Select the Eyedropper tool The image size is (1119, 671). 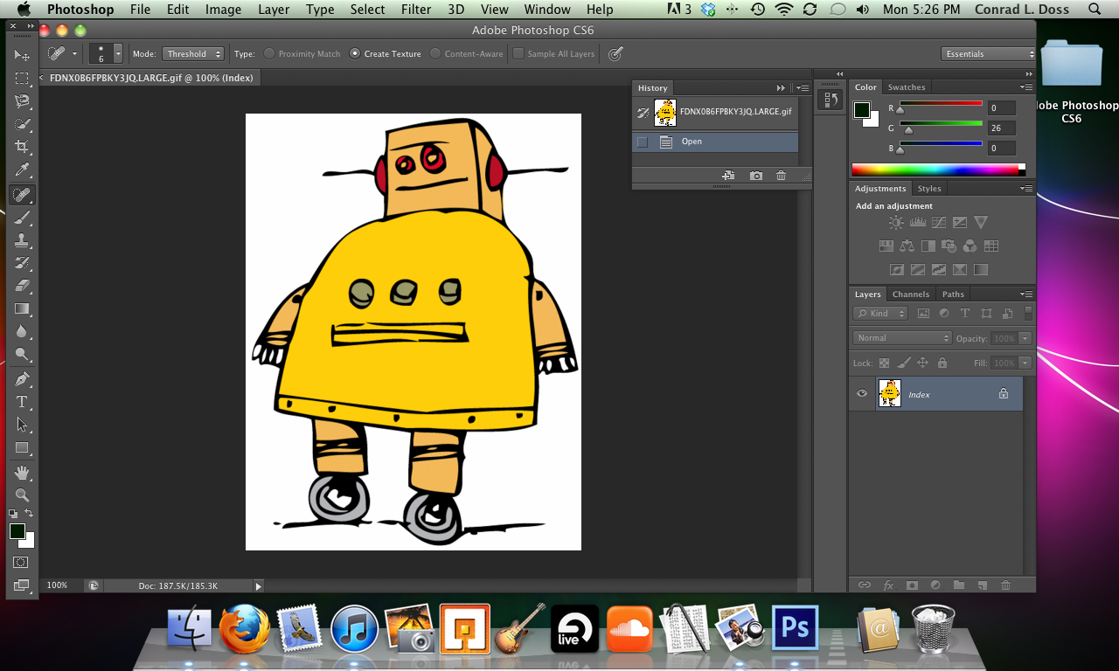22,170
